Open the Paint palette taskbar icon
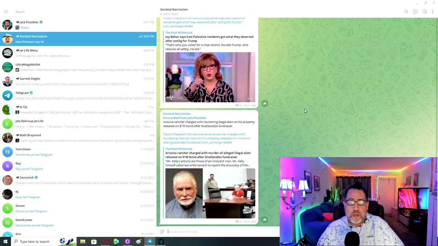Image resolution: width=438 pixels, height=246 pixels. (x=139, y=242)
